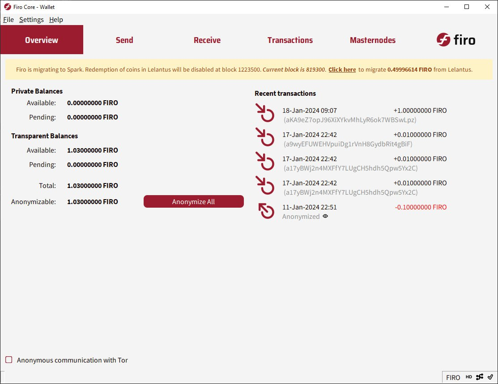Switch to the Send tab
Image resolution: width=498 pixels, height=384 pixels.
point(124,40)
